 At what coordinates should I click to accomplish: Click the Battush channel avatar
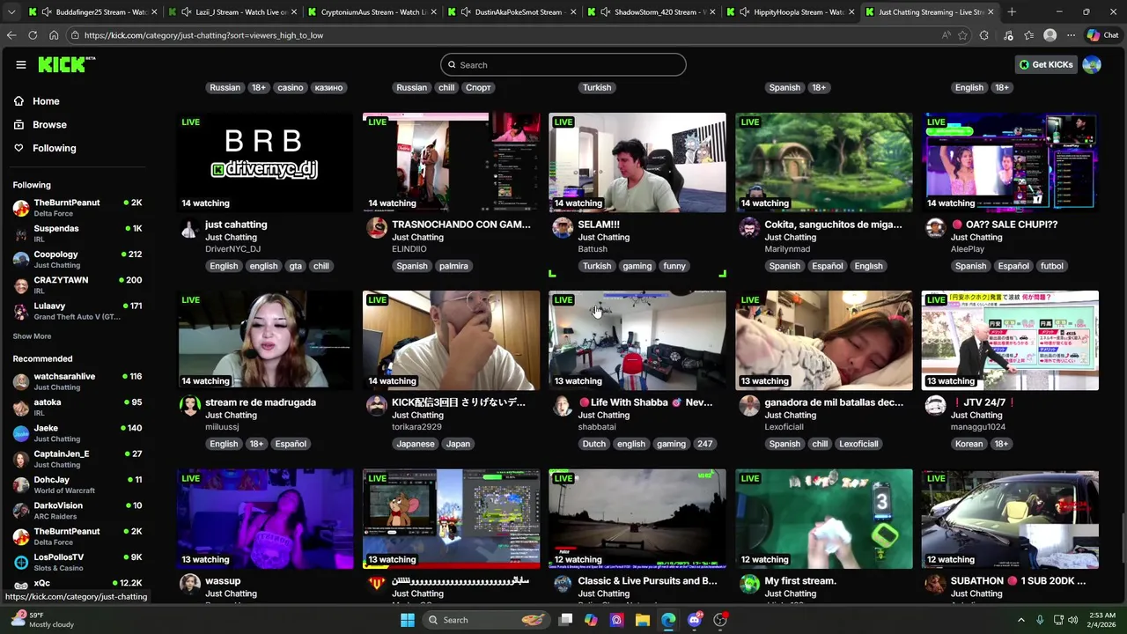(x=563, y=229)
